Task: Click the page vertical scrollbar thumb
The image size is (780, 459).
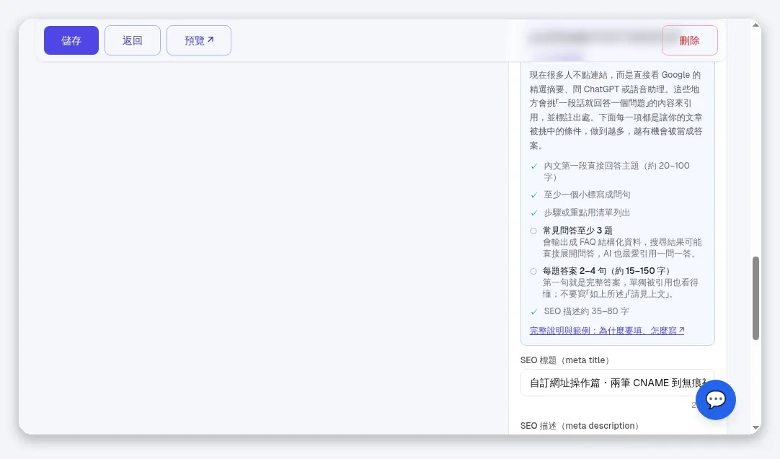Action: (x=755, y=298)
